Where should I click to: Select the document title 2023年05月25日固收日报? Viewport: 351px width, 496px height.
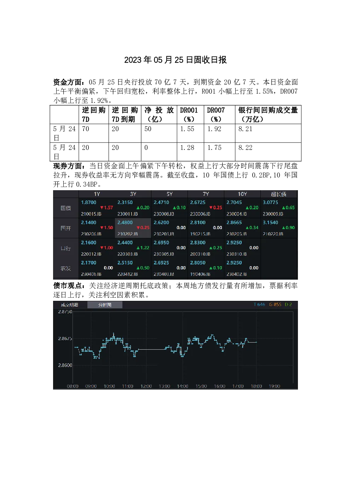click(x=175, y=60)
